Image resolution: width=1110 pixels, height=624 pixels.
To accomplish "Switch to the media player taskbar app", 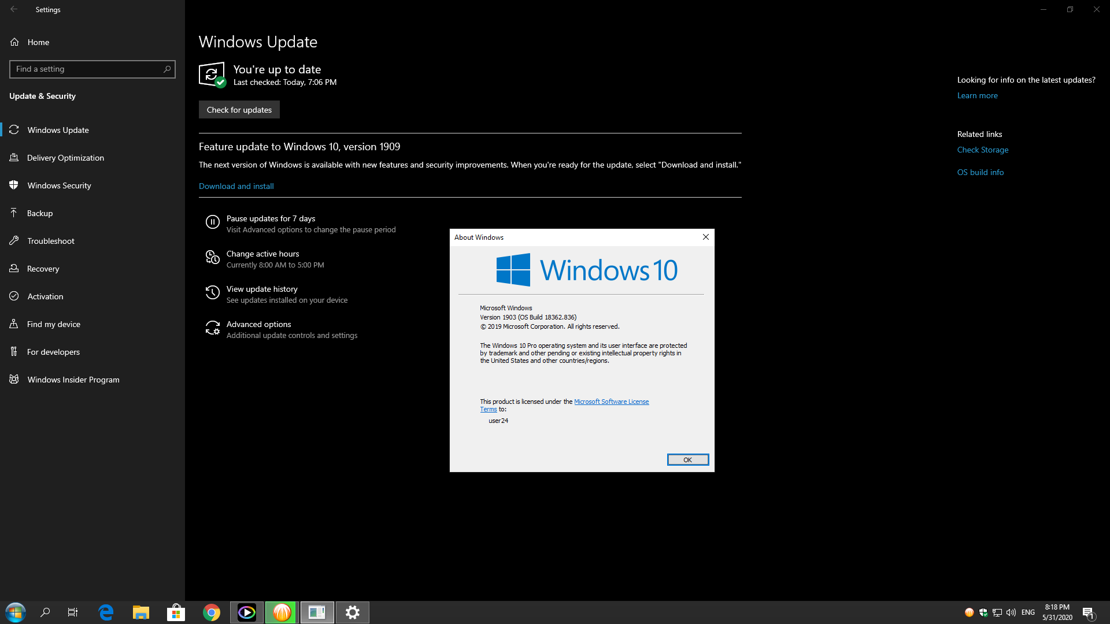I will pyautogui.click(x=247, y=612).
